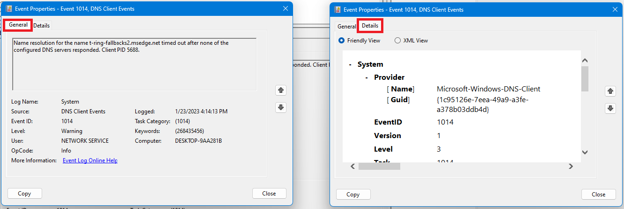Image resolution: width=624 pixels, height=209 pixels.
Task: Click previous event up arrow beside description text box
Action: pos(281,90)
